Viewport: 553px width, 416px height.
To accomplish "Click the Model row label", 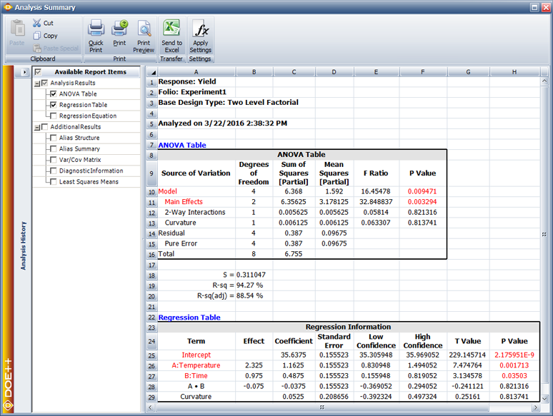I will [x=167, y=191].
